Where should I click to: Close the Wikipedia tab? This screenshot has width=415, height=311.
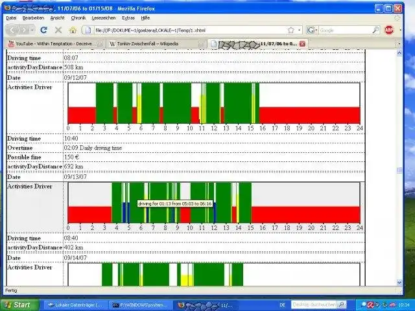[x=202, y=44]
